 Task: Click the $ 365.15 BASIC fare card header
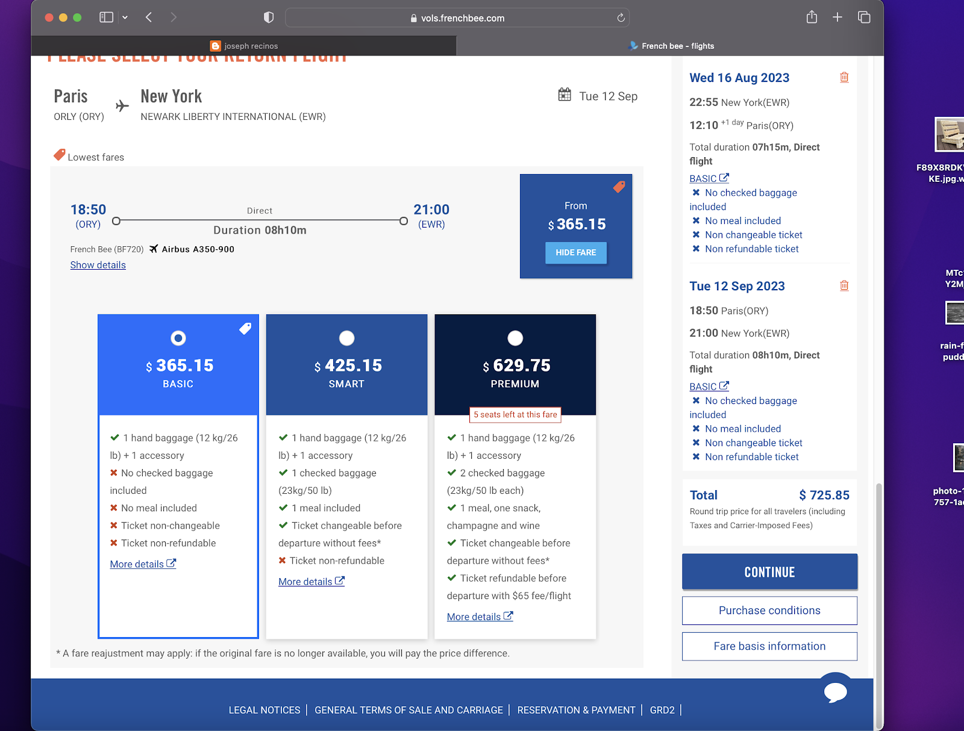tap(178, 365)
